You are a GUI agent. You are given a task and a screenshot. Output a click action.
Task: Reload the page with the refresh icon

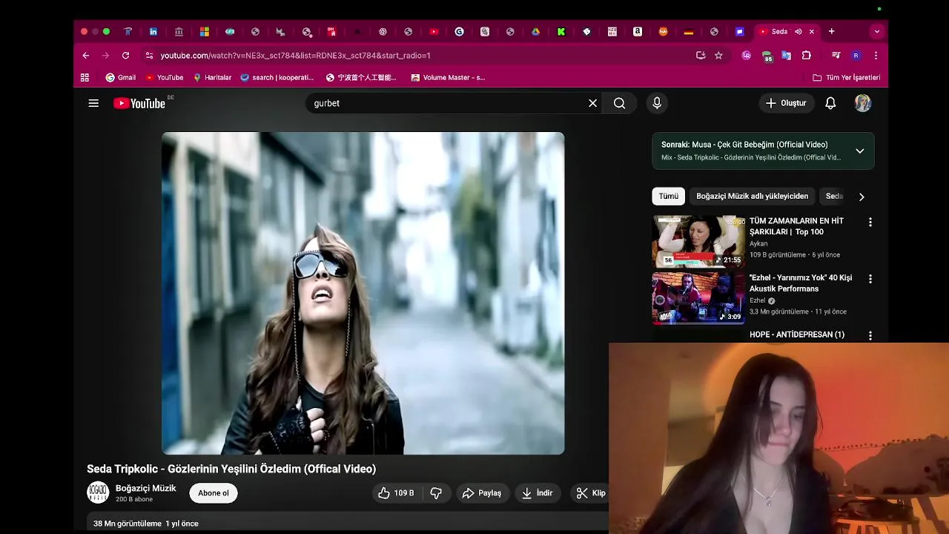click(x=125, y=55)
